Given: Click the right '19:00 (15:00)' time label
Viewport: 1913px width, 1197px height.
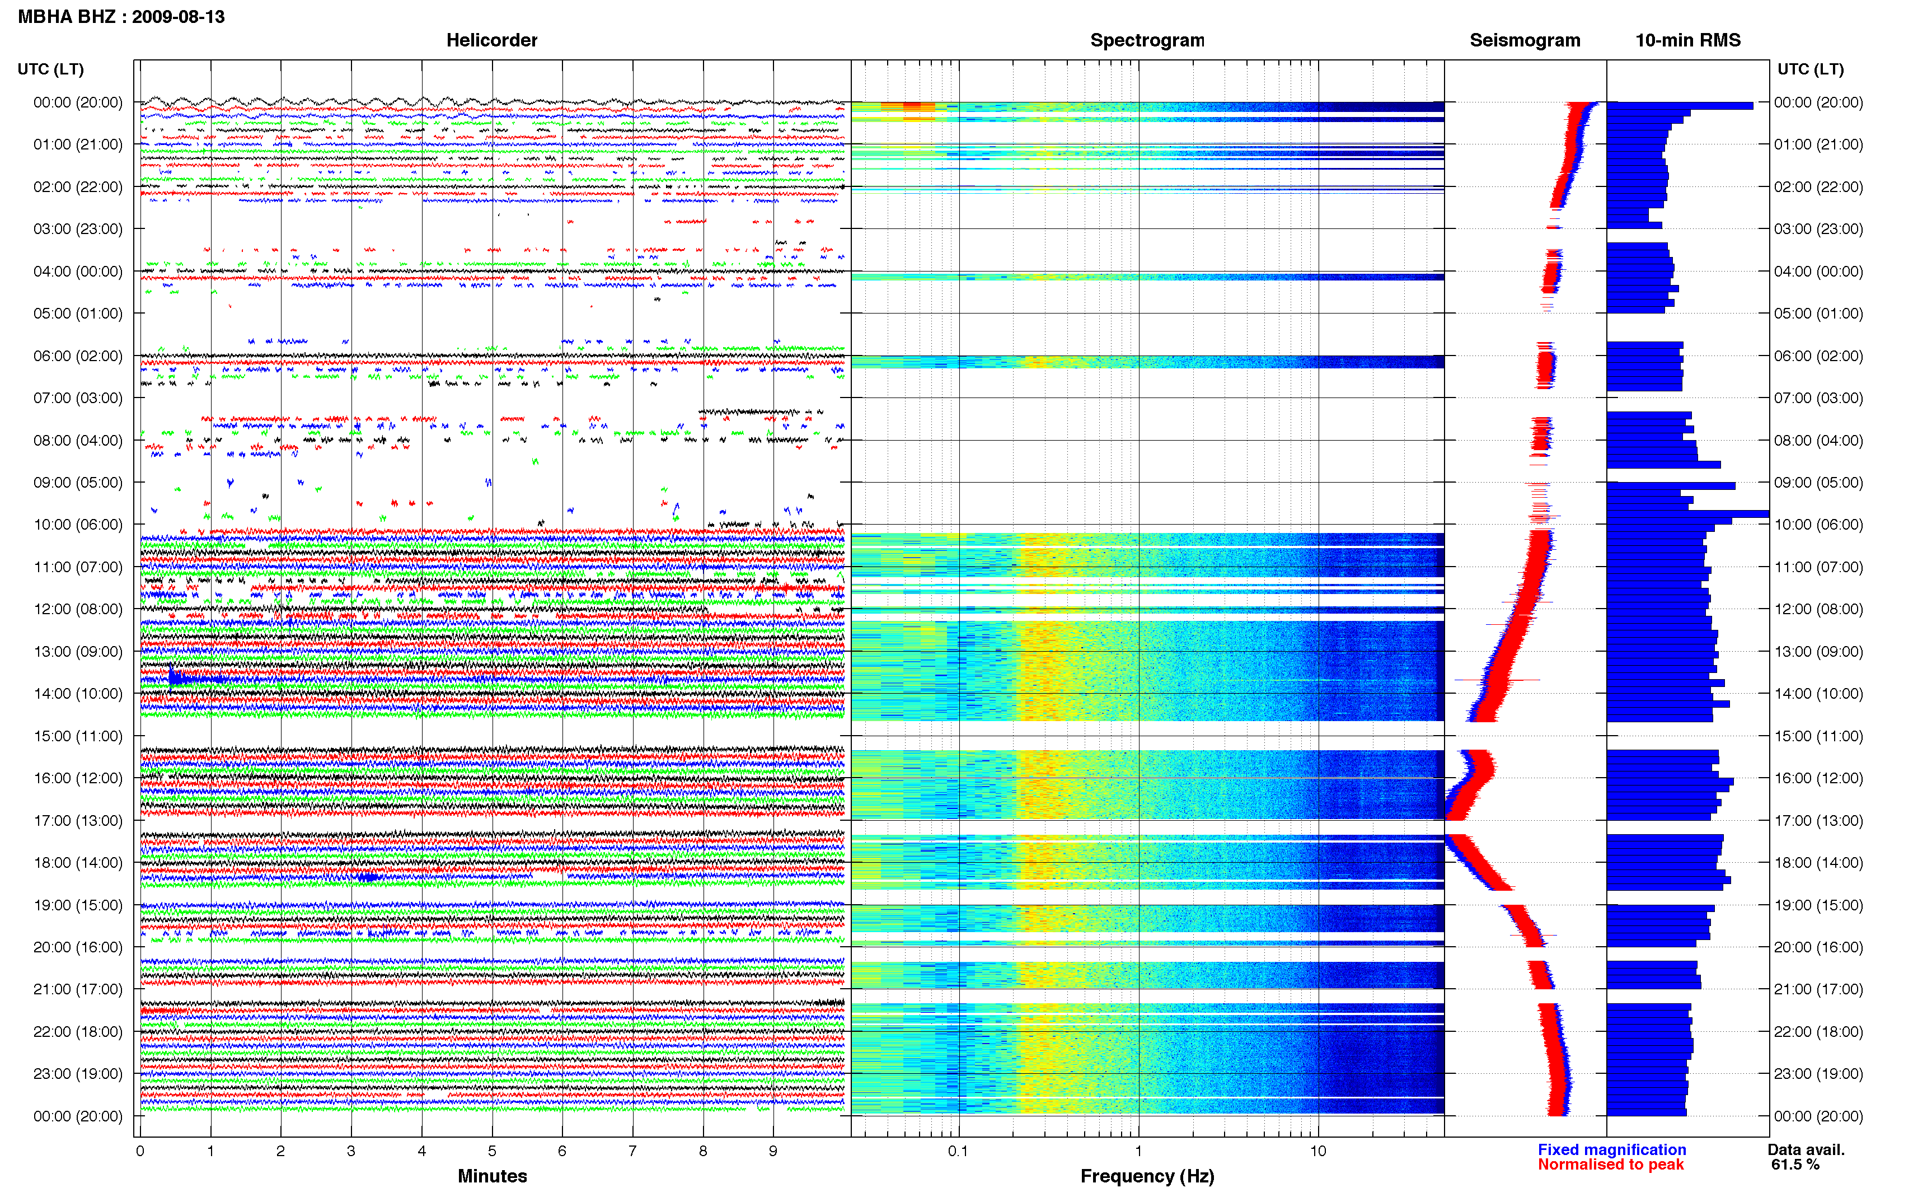Looking at the screenshot, I should click(x=1818, y=905).
